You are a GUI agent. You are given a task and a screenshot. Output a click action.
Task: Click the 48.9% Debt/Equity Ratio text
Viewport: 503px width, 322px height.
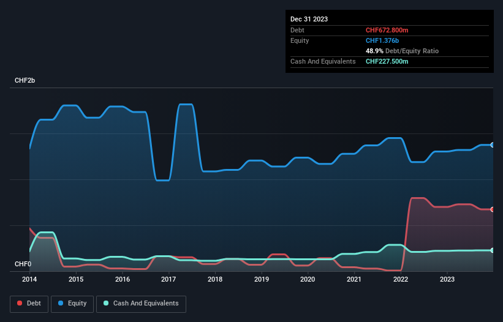pos(403,51)
